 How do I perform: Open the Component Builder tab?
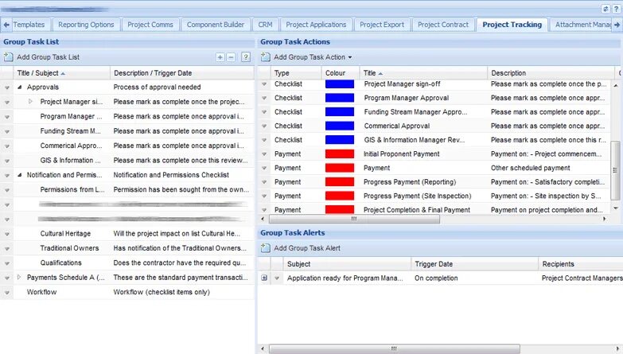pyautogui.click(x=216, y=25)
